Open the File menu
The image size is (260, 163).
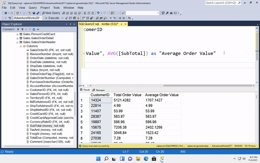[x=4, y=8]
